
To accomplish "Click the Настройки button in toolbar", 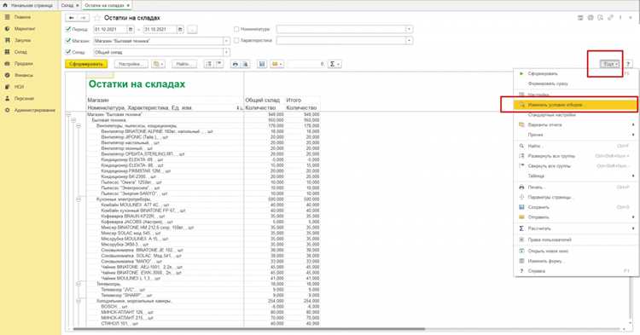I will pos(131,64).
